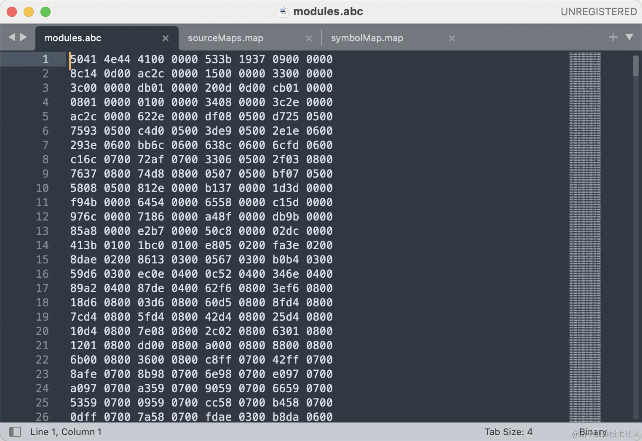Click hex value 5041 on line 1

(x=83, y=59)
